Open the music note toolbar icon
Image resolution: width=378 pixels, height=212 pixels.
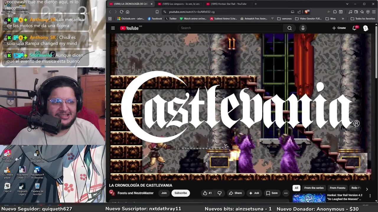(350, 12)
